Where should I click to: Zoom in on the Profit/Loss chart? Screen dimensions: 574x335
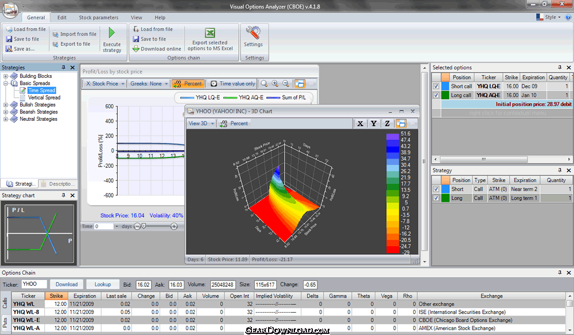275,84
